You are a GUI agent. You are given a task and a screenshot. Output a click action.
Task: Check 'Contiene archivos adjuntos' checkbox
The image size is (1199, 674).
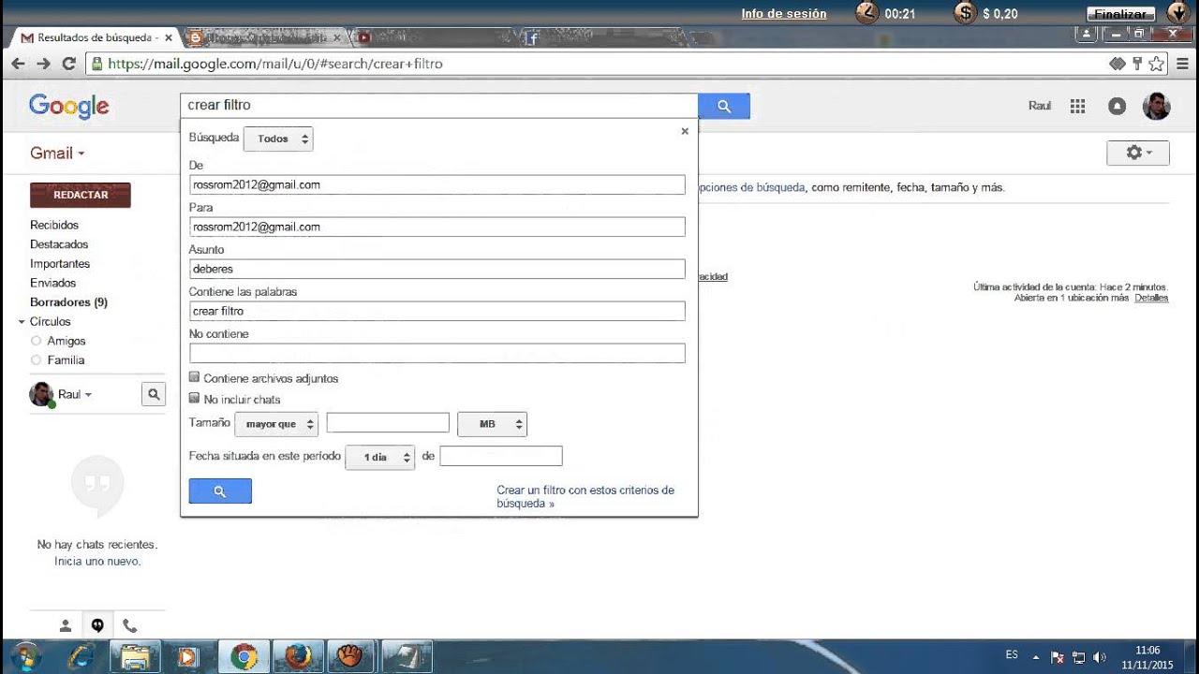[195, 377]
